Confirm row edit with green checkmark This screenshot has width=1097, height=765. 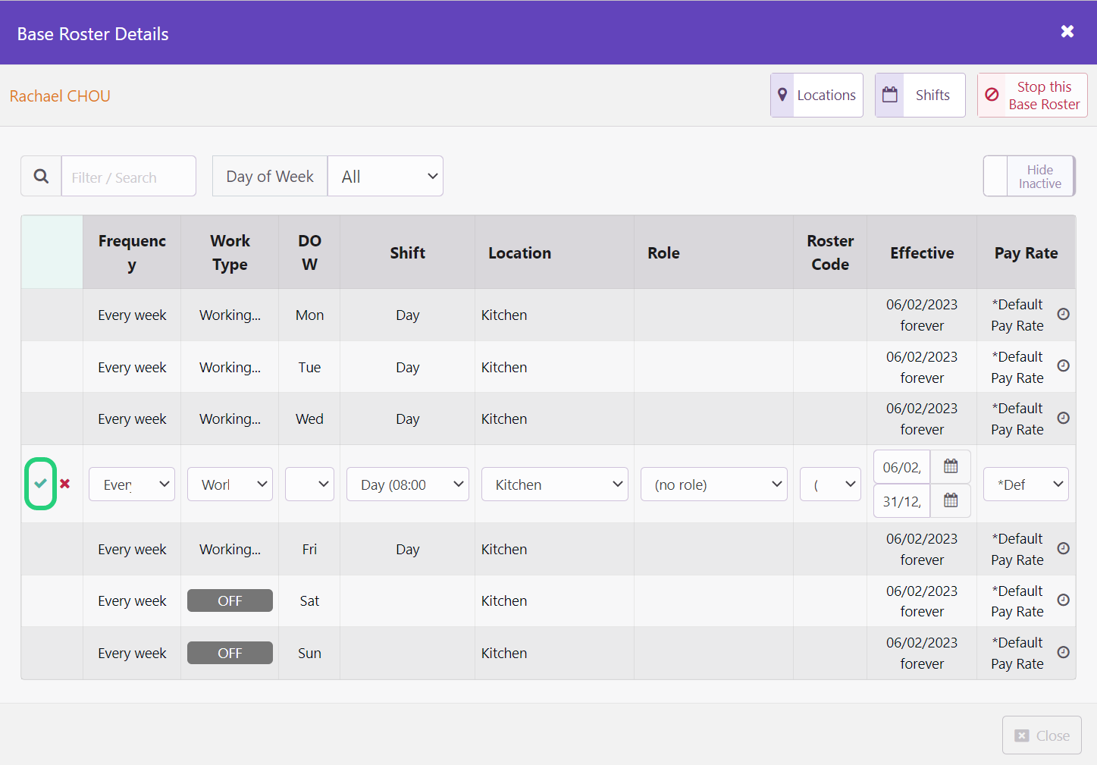click(x=41, y=484)
